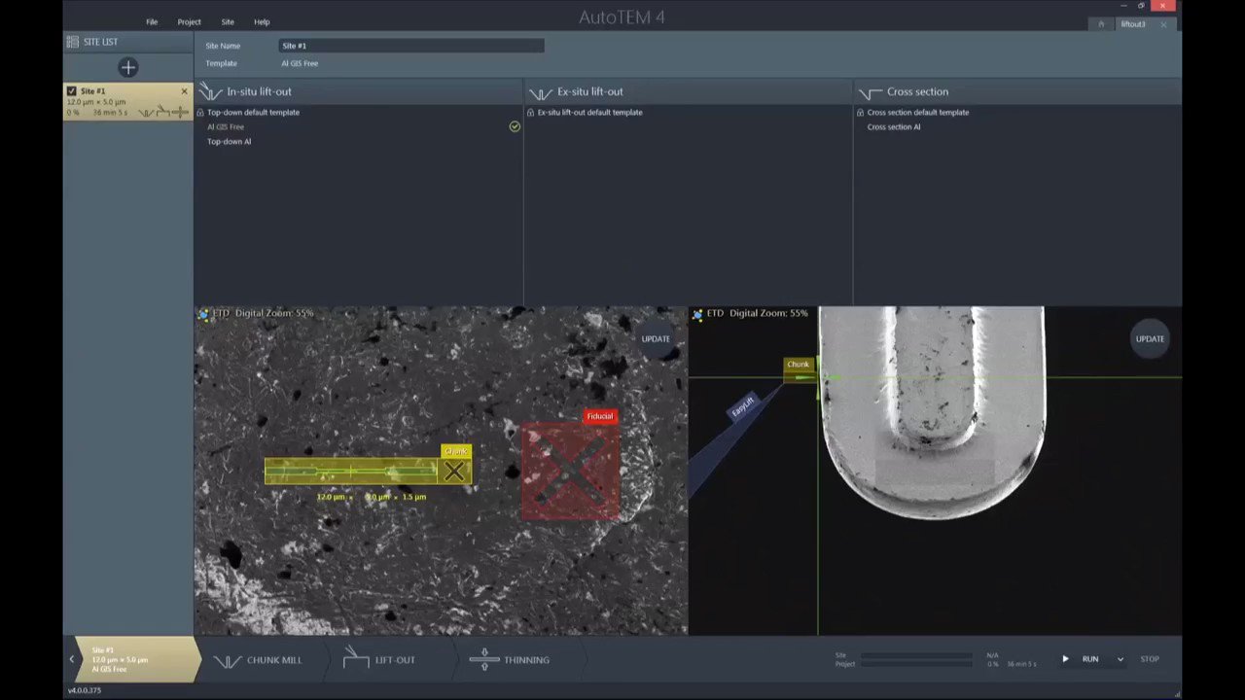The width and height of the screenshot is (1245, 700).
Task: Select the Al GIS Free template
Action: coord(226,127)
